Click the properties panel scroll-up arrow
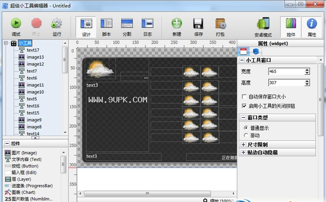The height and width of the screenshot is (202, 326). tap(321, 60)
